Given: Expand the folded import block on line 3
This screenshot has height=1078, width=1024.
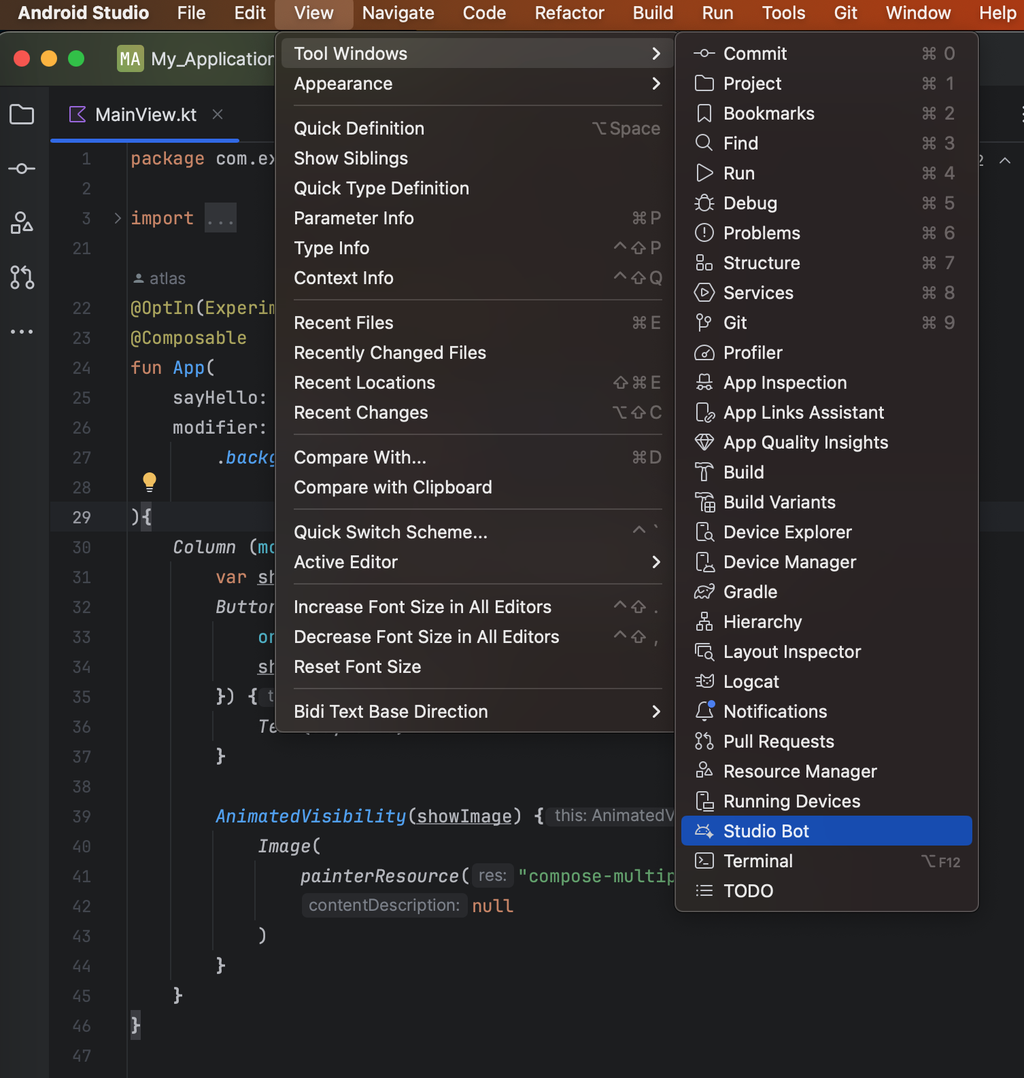Looking at the screenshot, I should click(118, 218).
